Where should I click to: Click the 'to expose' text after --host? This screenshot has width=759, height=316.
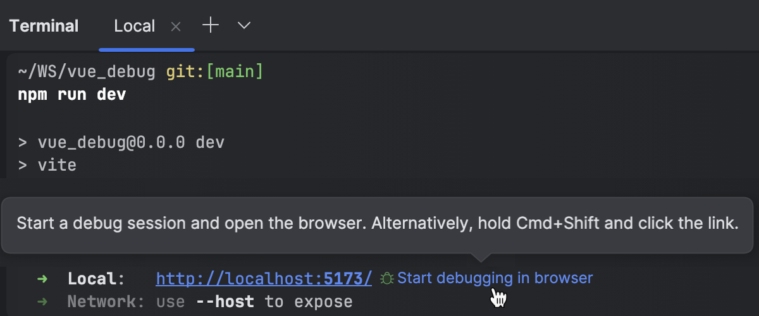[308, 301]
